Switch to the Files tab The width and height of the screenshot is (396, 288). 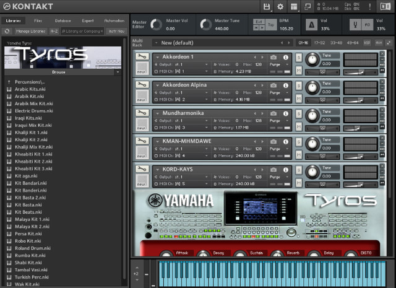38,20
